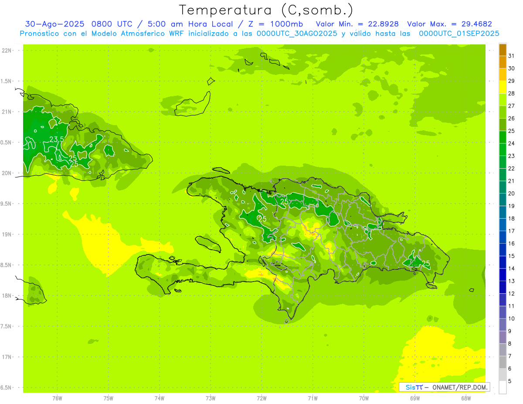Click the '73W' longitude label

(211, 398)
